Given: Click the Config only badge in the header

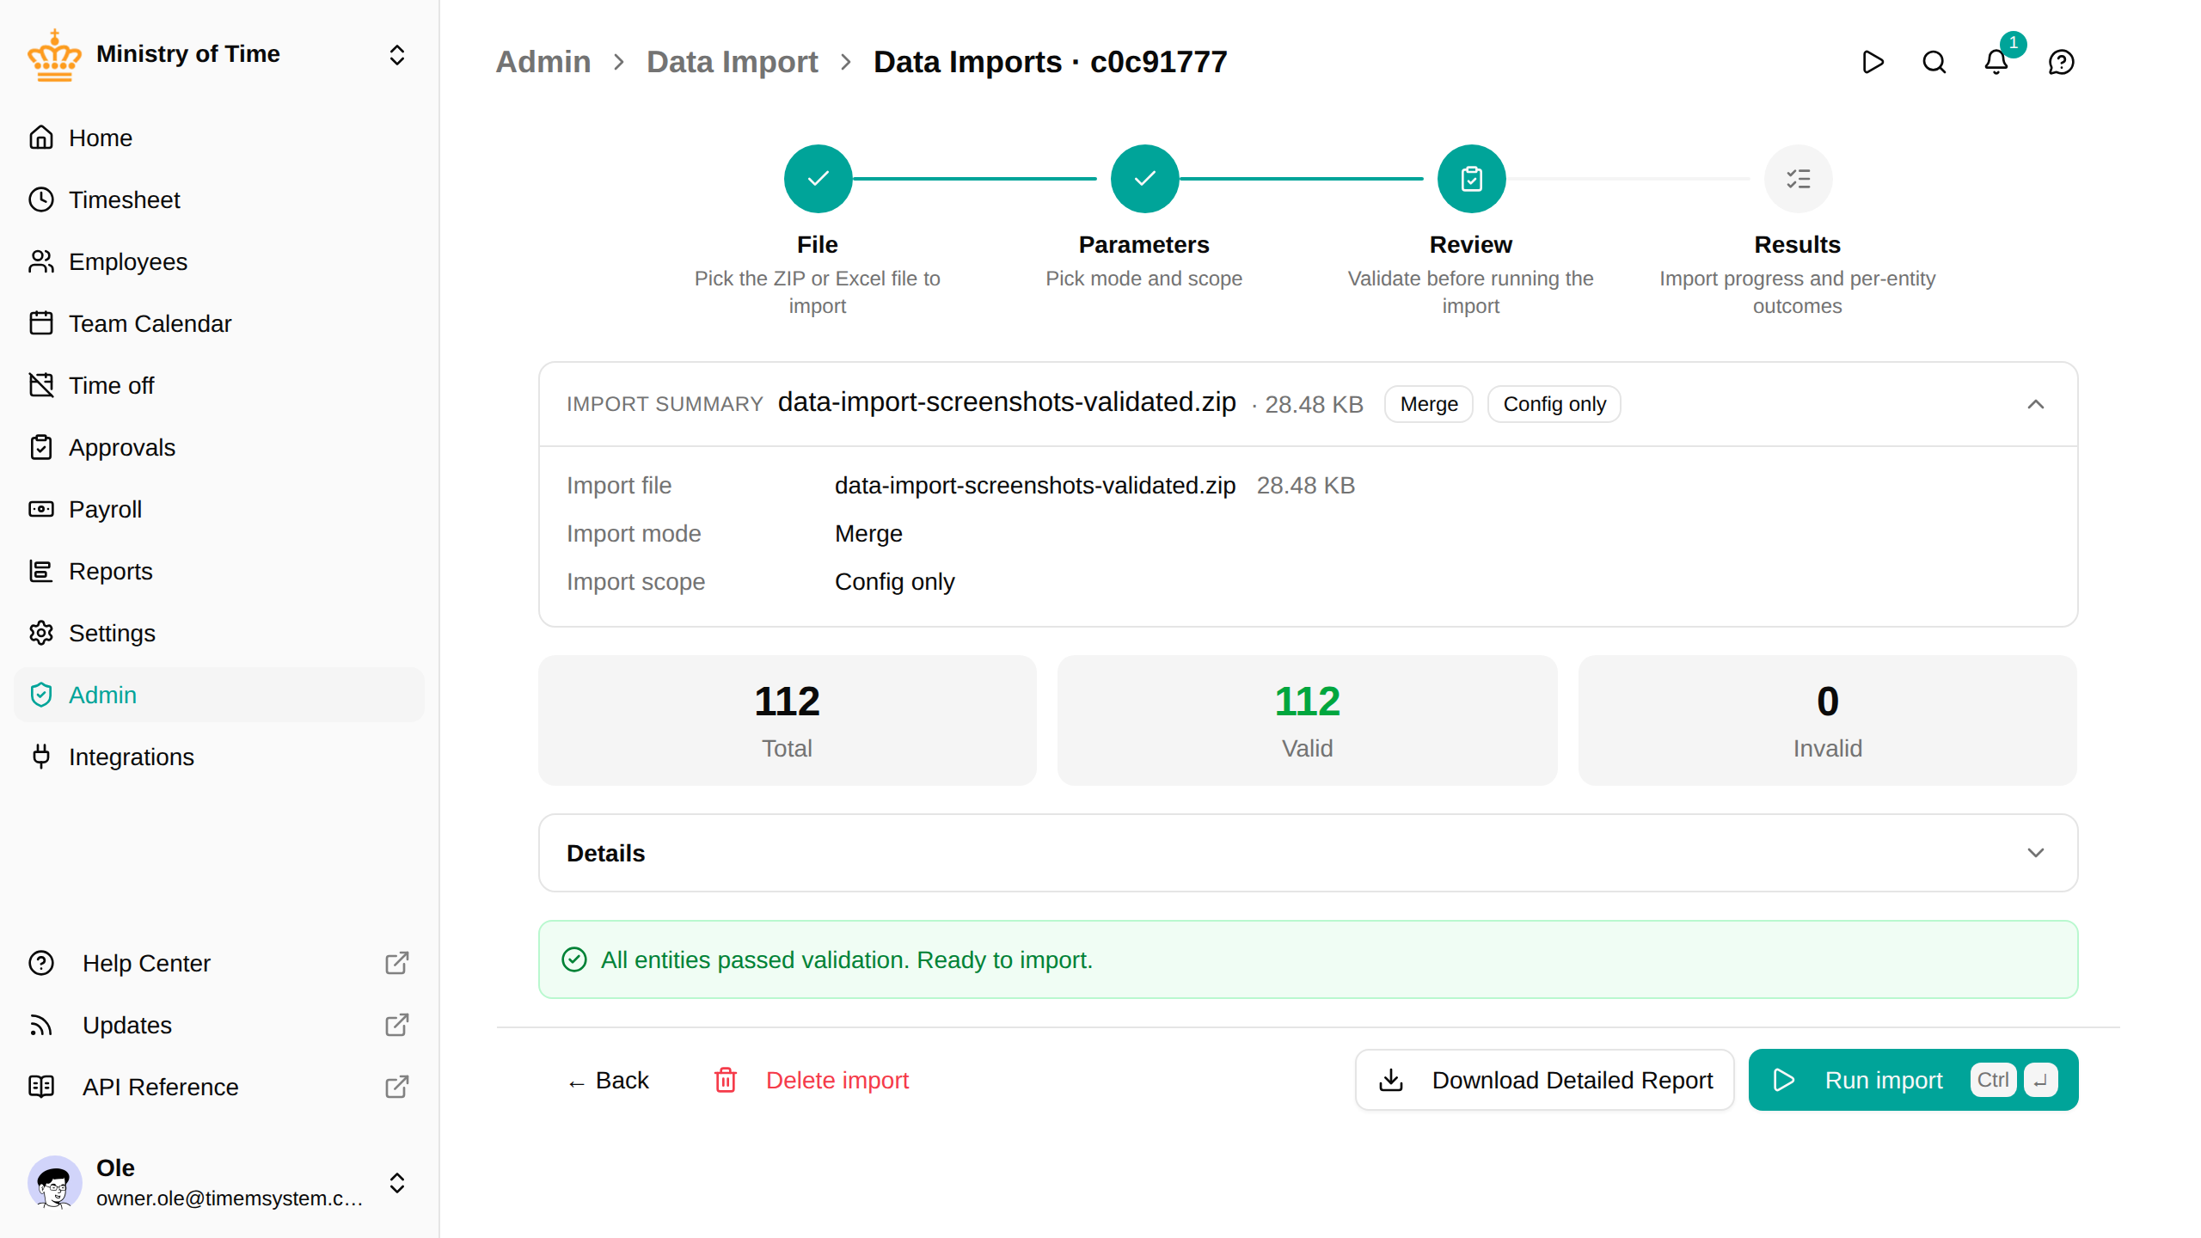Looking at the screenshot, I should coord(1554,404).
